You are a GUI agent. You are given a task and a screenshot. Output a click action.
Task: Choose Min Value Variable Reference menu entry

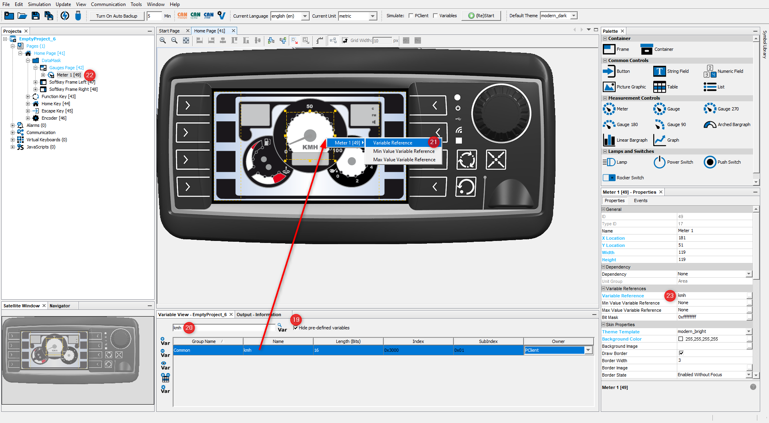tap(404, 151)
